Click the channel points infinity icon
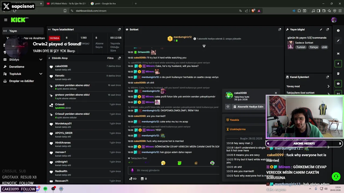 point(133,179)
